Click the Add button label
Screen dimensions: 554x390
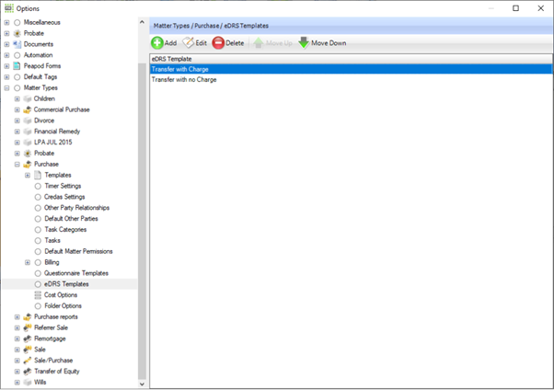pyautogui.click(x=170, y=43)
